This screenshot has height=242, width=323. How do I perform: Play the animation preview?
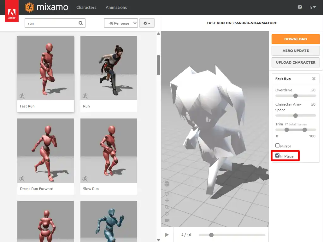167,235
